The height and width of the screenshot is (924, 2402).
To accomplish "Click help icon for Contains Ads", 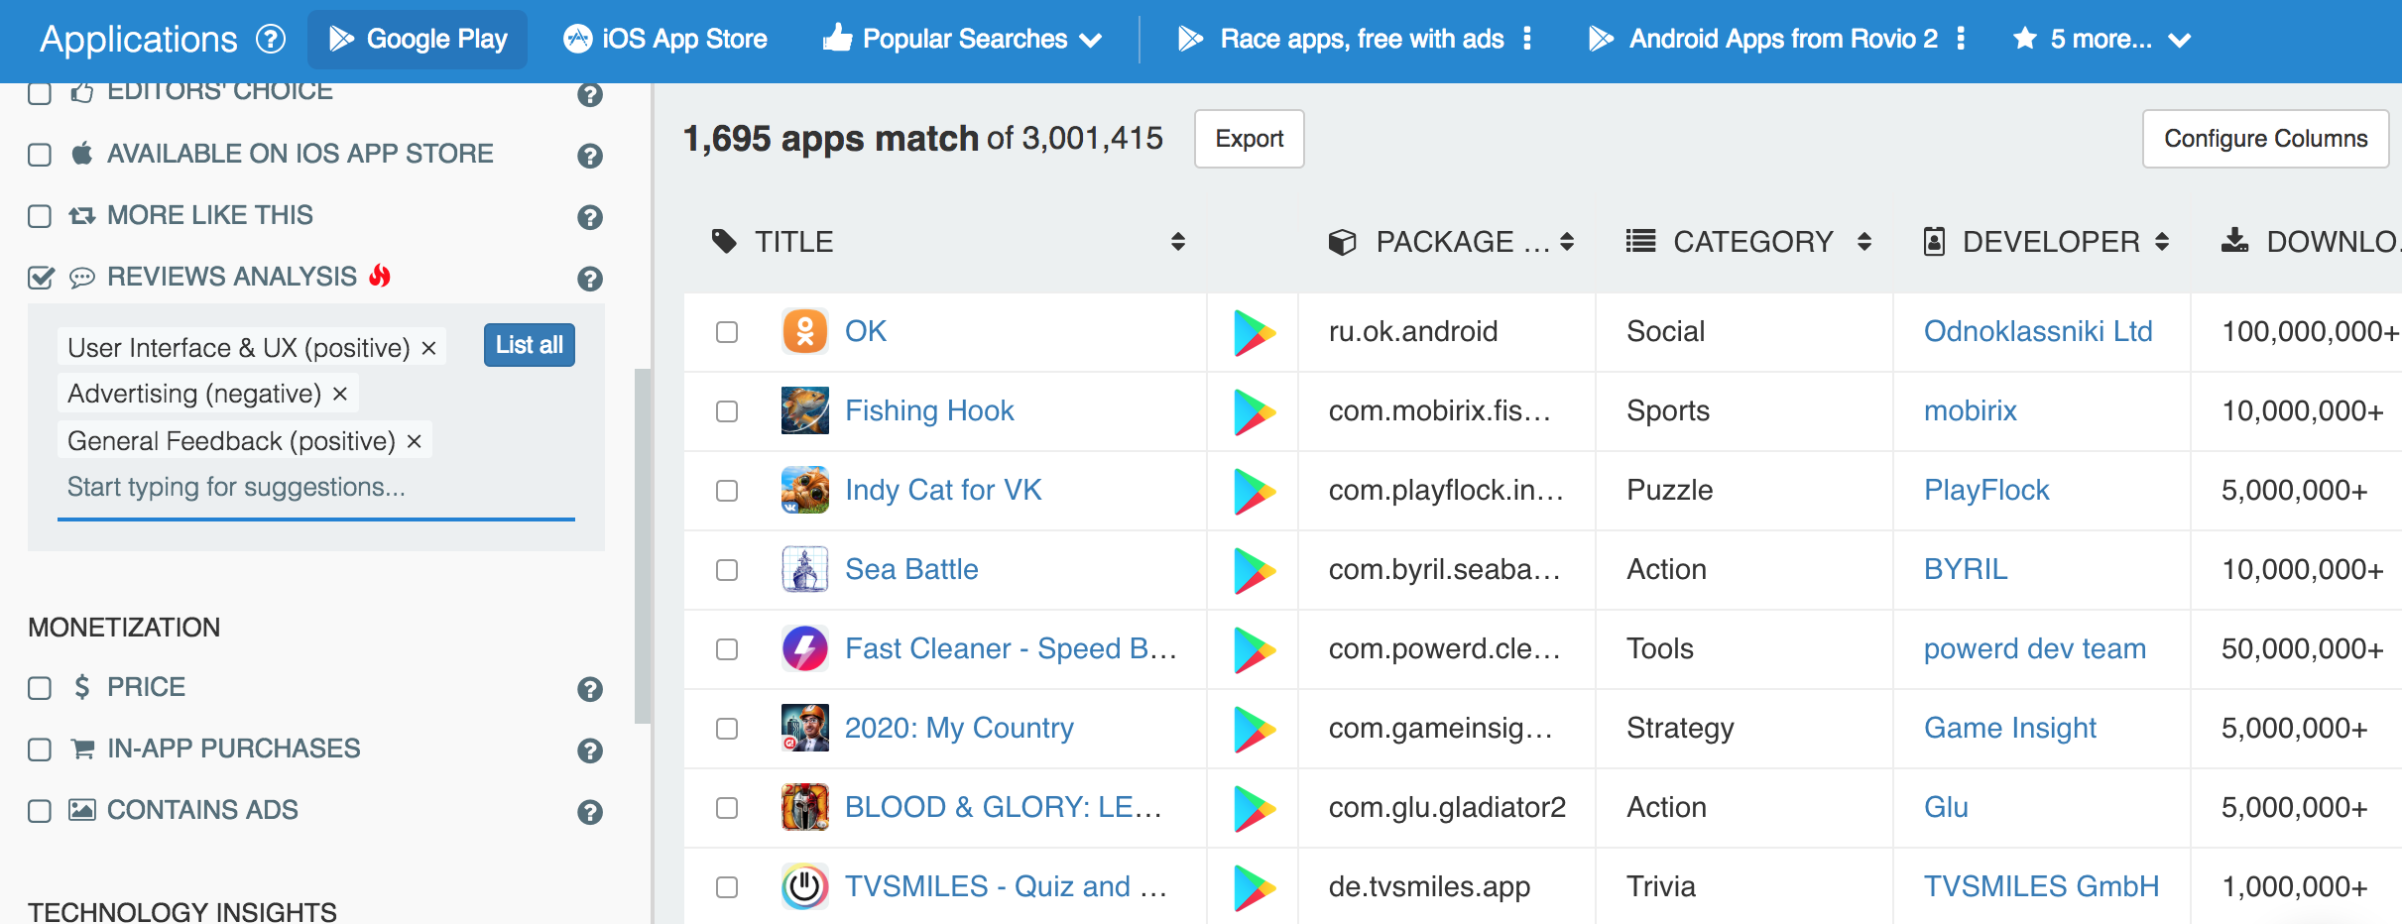I will point(590,812).
